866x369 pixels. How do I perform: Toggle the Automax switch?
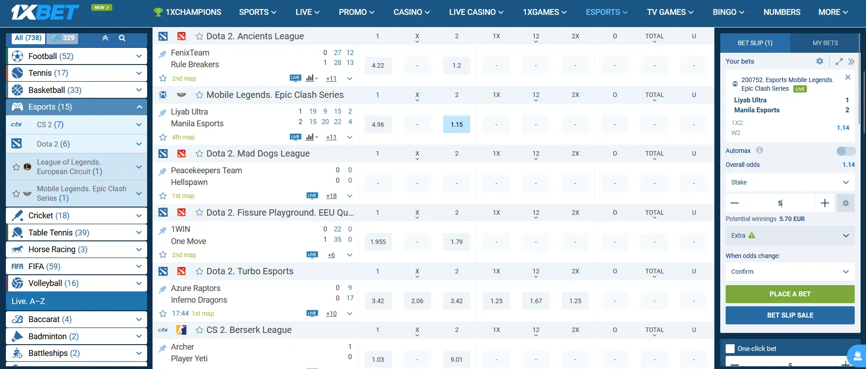[846, 151]
